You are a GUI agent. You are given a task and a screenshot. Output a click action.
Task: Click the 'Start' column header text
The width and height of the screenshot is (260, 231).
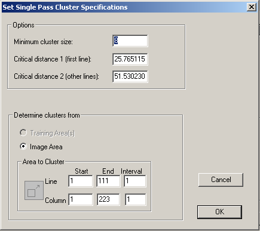(81, 171)
